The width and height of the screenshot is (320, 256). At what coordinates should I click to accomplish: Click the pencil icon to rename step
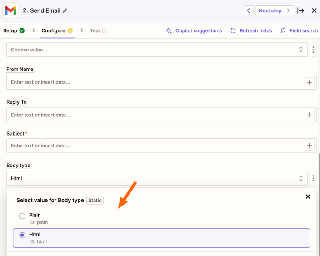[65, 10]
